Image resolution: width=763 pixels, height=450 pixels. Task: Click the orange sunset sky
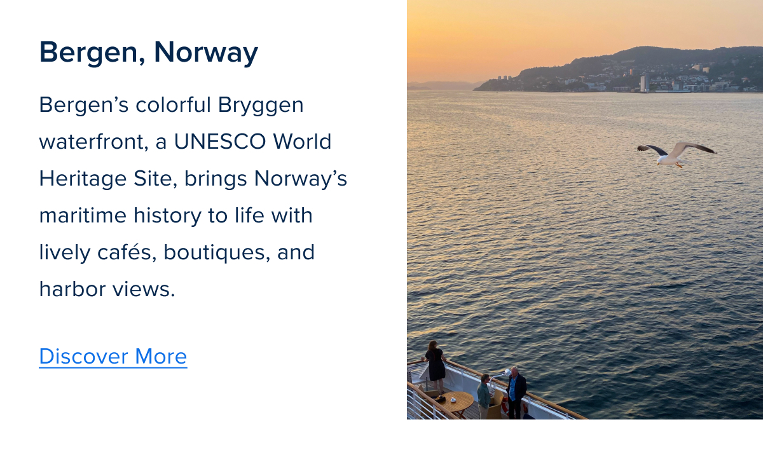[x=509, y=32]
